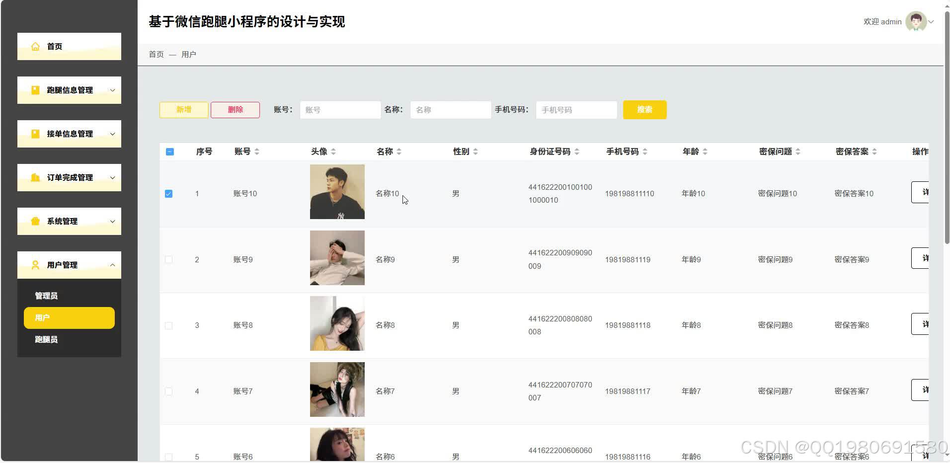
Task: Expand 订单完成管理 chevron
Action: [x=112, y=177]
